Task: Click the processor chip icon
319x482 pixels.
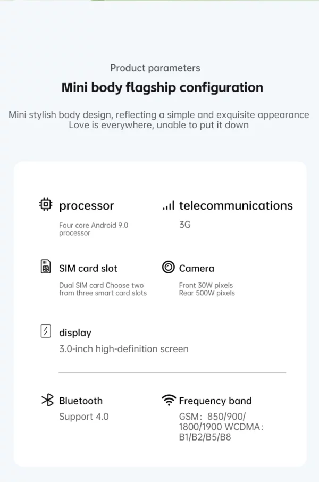Action: point(46,204)
